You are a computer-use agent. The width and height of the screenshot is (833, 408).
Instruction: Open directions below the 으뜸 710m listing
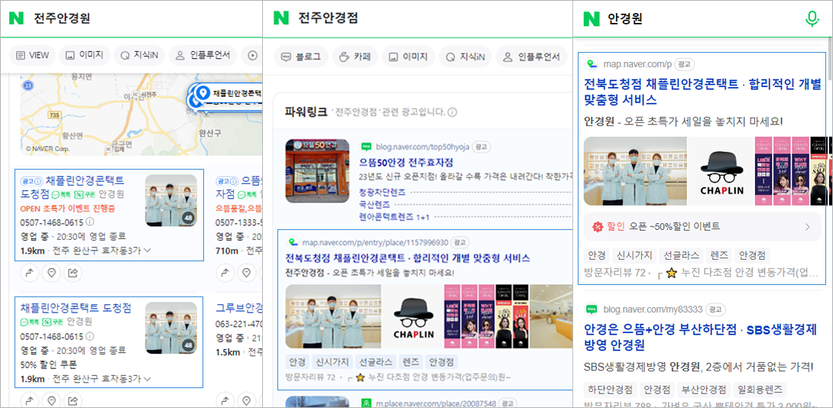point(225,273)
